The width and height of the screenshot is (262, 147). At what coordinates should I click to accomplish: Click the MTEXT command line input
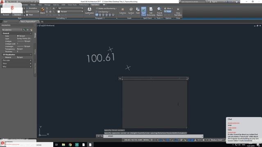pyautogui.click(x=153, y=136)
